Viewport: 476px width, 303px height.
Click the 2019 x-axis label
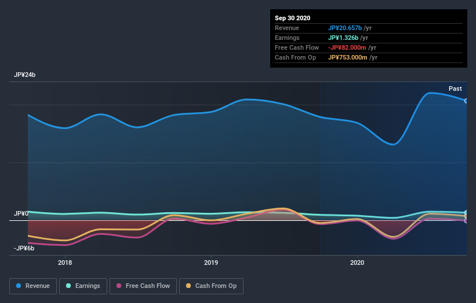pos(211,263)
